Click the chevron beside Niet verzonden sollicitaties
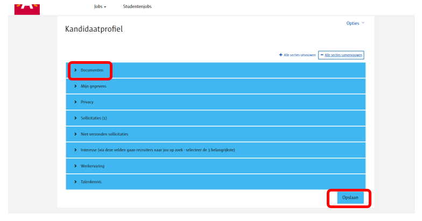Image resolution: width=422 pixels, height=221 pixels. click(x=75, y=134)
